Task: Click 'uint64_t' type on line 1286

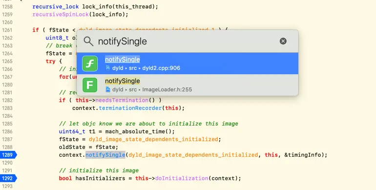Action: (72, 131)
